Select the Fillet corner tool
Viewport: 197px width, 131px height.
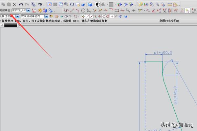(111, 10)
